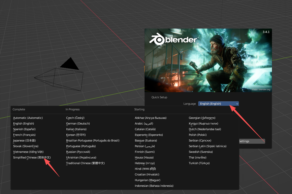Open the Language dropdown showing English (English)
Screen dimensions: 292x194
[218, 103]
